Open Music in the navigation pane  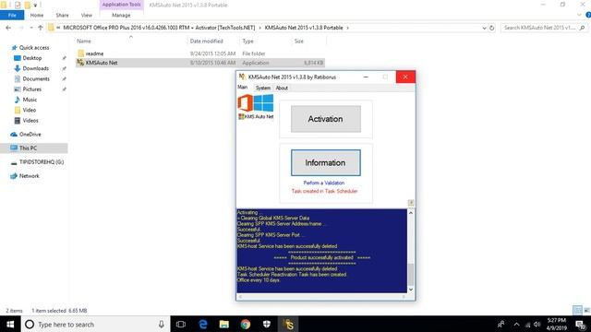pyautogui.click(x=30, y=100)
